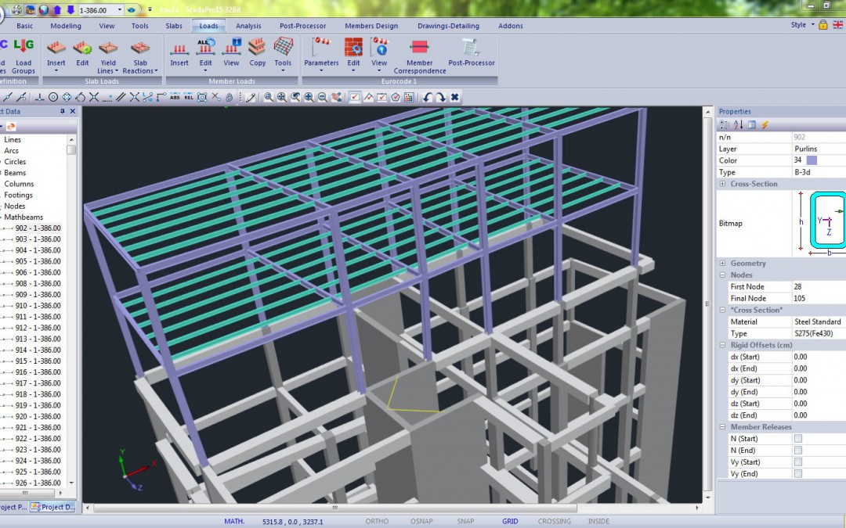Open the Drawings-Detailing menu tab
846x528 pixels.
447,26
